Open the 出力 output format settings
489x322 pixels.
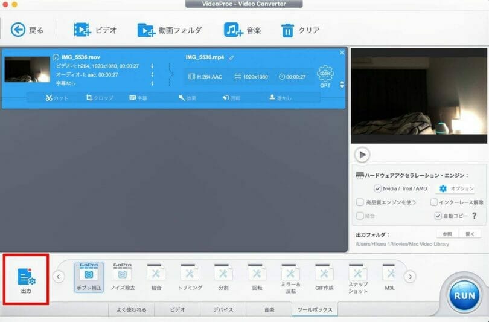point(26,280)
